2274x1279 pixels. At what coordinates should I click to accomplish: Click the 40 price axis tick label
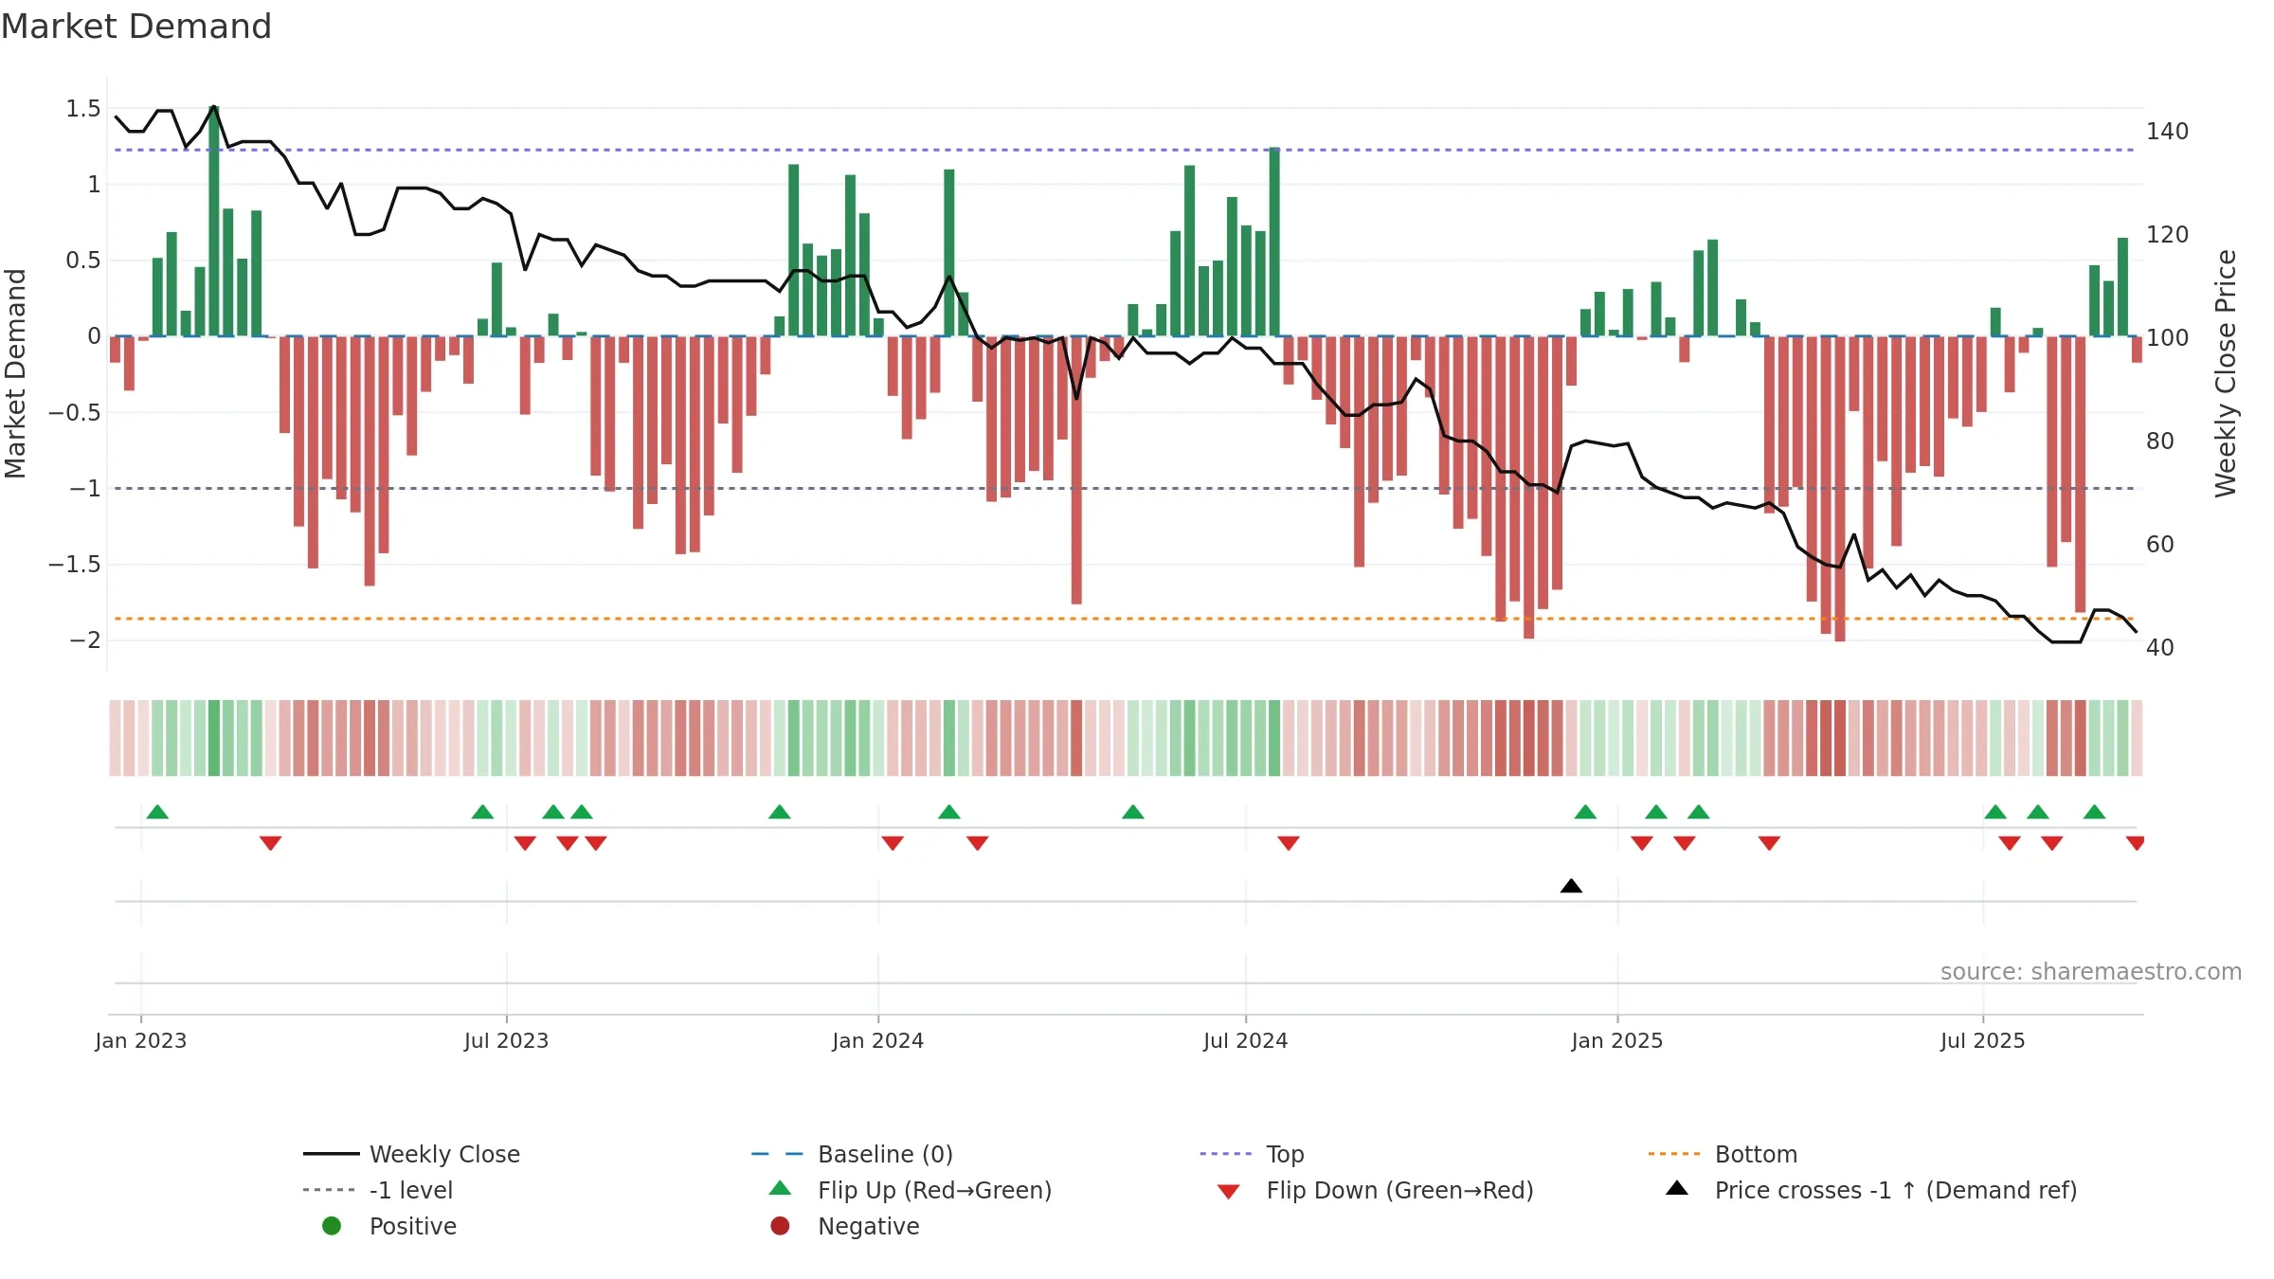2160,647
